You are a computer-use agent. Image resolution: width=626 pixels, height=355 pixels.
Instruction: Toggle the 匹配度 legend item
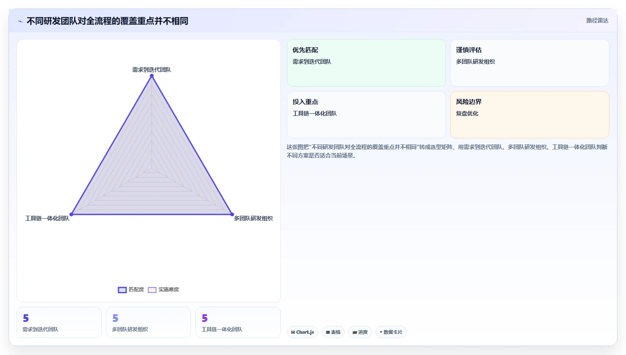click(131, 290)
